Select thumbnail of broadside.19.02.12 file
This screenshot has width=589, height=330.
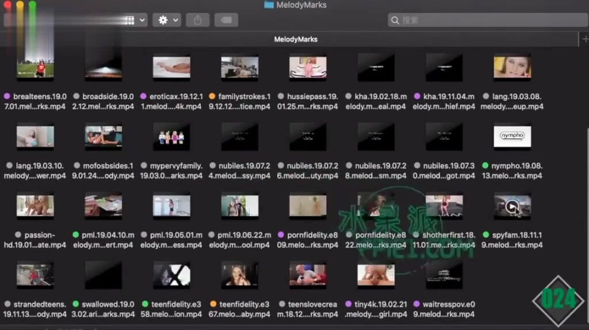point(104,67)
